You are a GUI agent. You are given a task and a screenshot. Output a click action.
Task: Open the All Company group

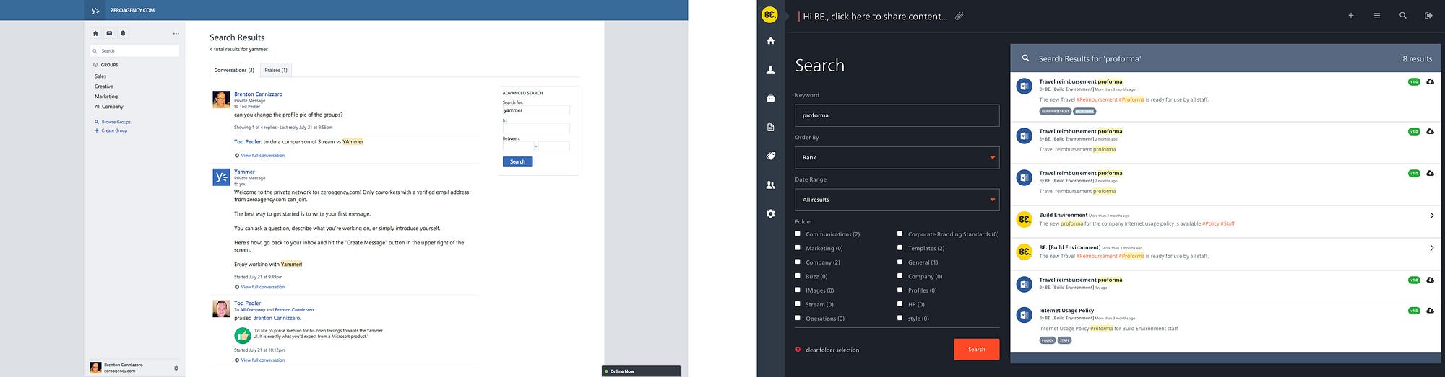(109, 107)
